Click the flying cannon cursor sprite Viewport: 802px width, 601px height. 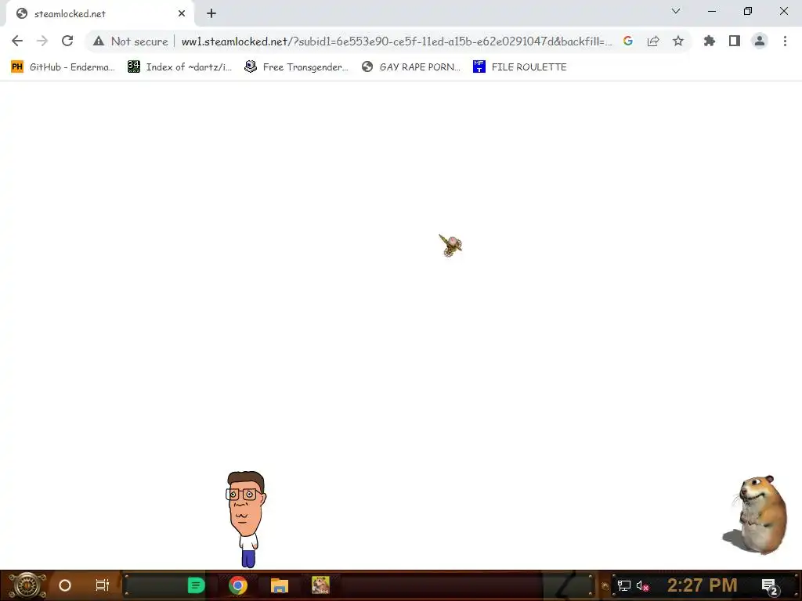click(450, 246)
